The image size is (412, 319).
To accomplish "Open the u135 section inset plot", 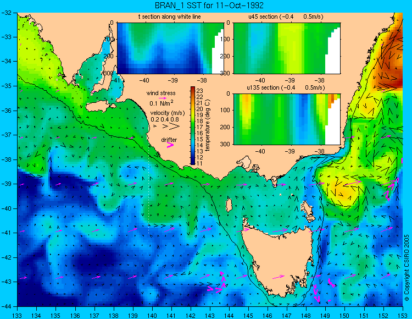I will pyautogui.click(x=287, y=119).
